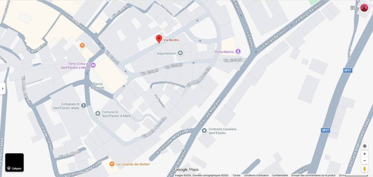The width and height of the screenshot is (373, 177).
Task: Click the Torre Civica camera marker icon
Action: pos(93,65)
